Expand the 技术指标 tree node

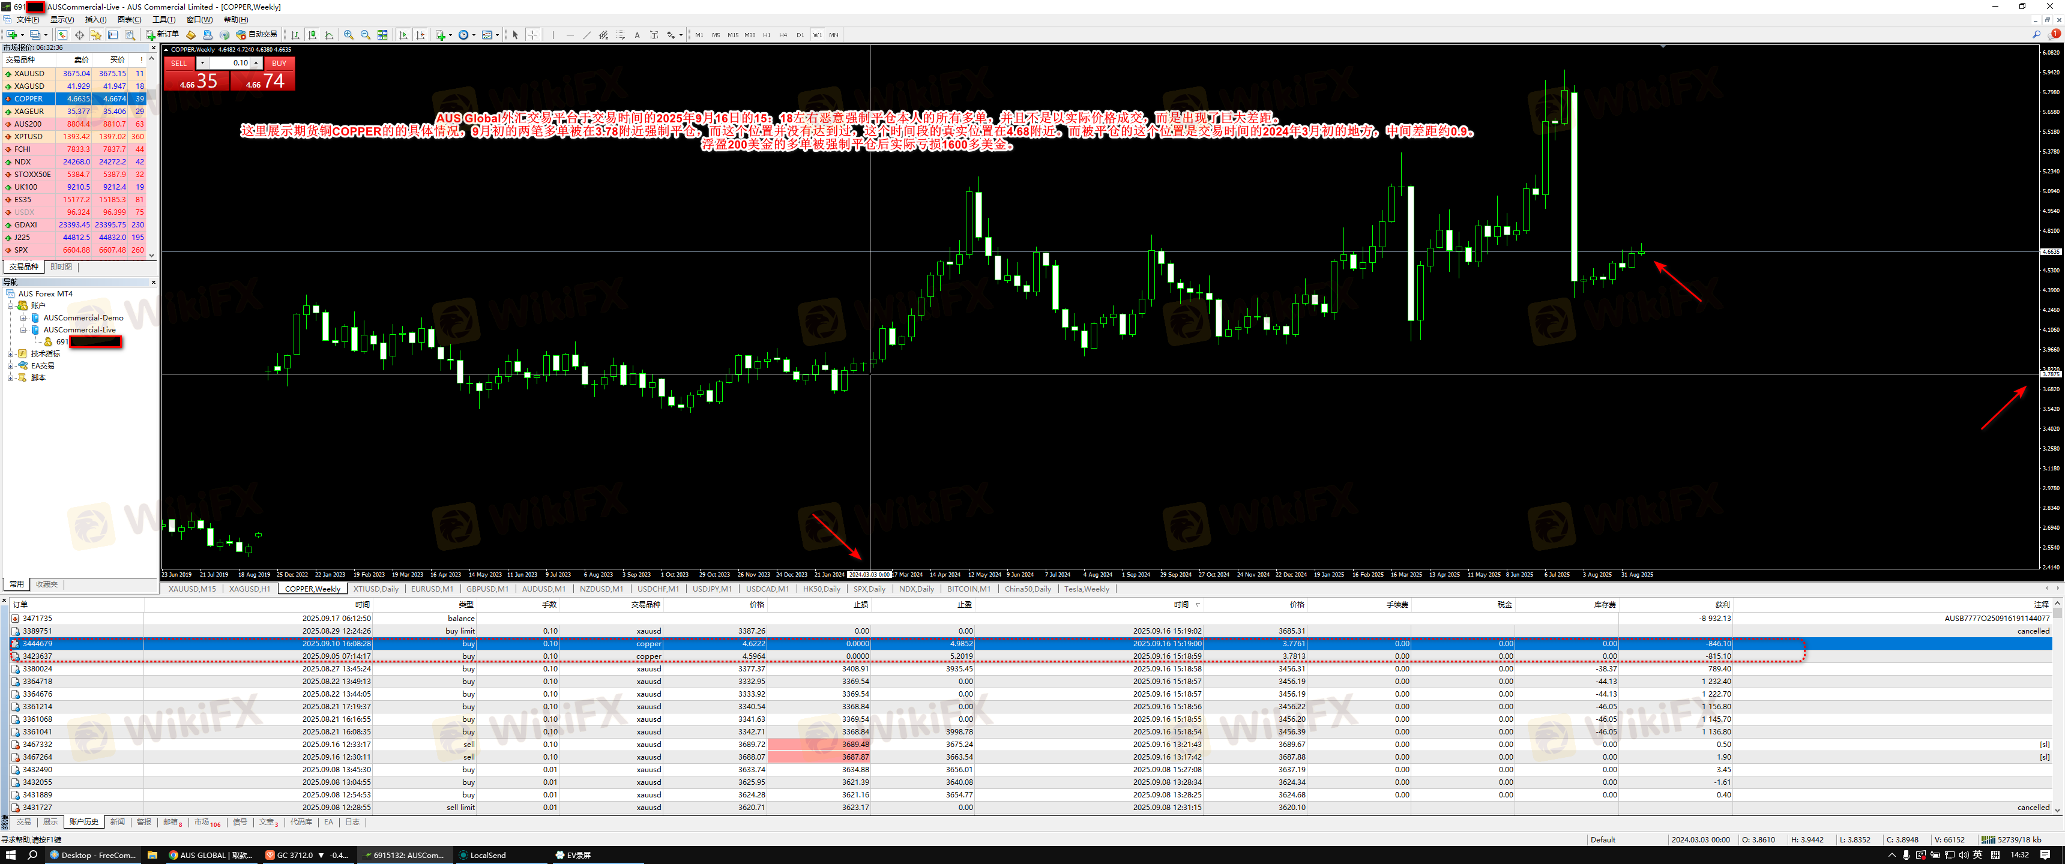click(10, 353)
